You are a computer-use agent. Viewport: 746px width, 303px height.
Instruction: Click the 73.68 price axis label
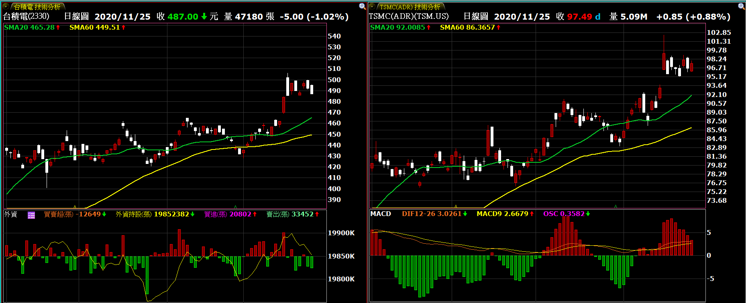tap(717, 200)
